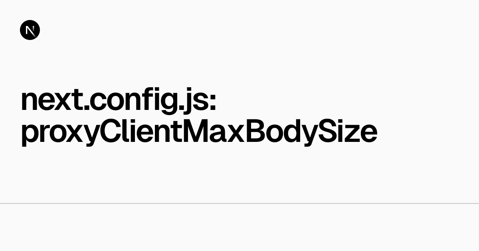The height and width of the screenshot is (251, 479).
Task: Click the "Size" part of proxyClientMaxBodySize
Action: point(349,131)
